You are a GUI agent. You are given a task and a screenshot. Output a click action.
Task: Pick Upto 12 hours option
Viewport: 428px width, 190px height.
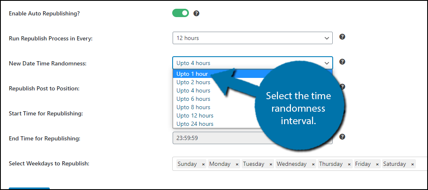tap(195, 115)
